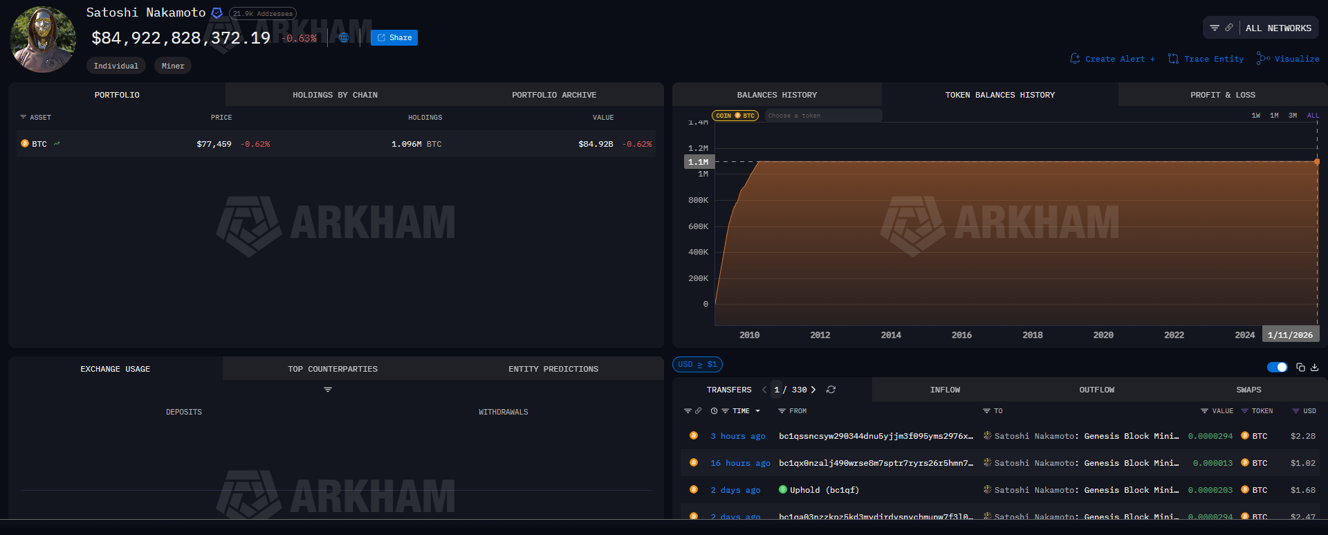This screenshot has width=1328, height=535.
Task: Switch to the Portfolio tab
Action: pyautogui.click(x=117, y=95)
